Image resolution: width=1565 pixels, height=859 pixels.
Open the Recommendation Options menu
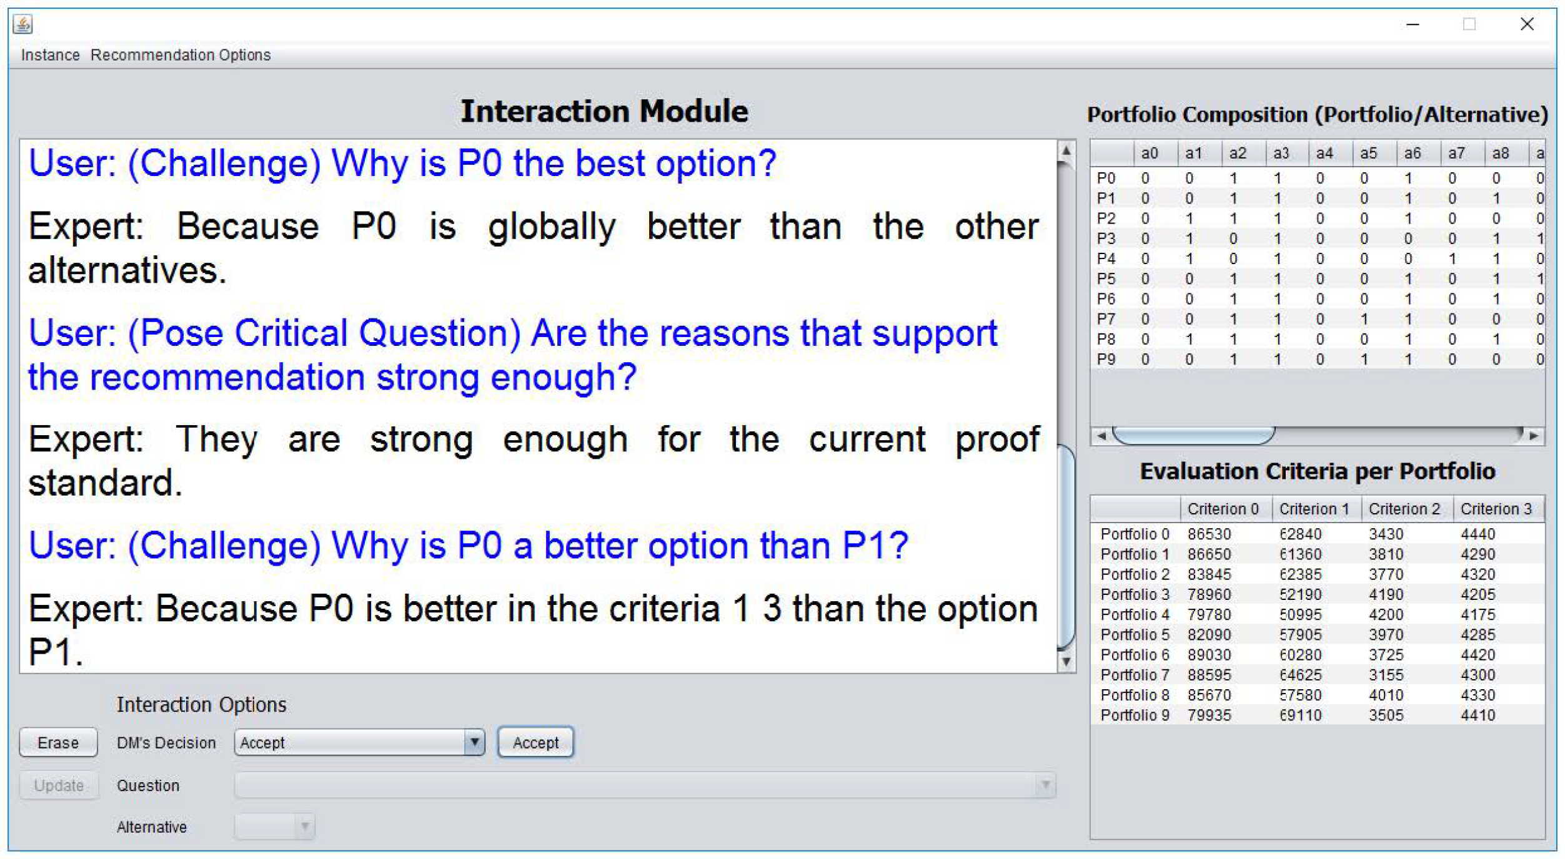[181, 55]
